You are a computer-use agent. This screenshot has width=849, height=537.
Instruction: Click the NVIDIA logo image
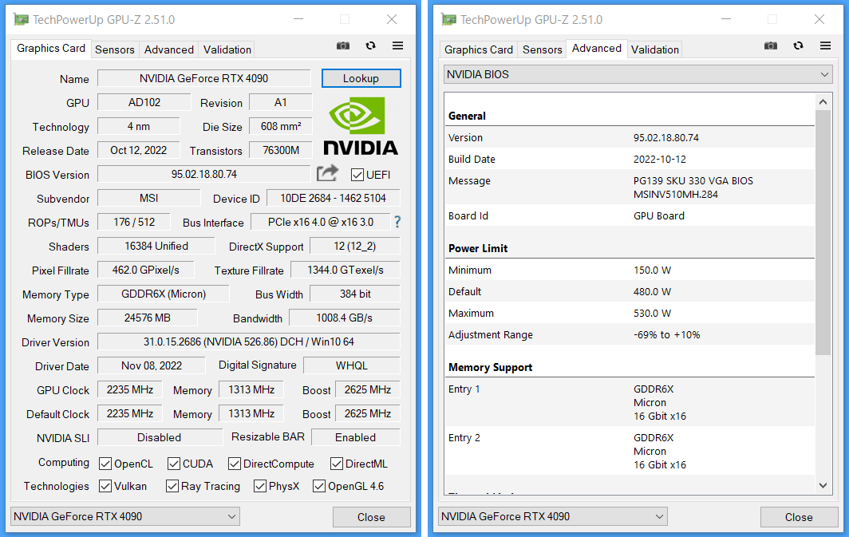coord(361,126)
